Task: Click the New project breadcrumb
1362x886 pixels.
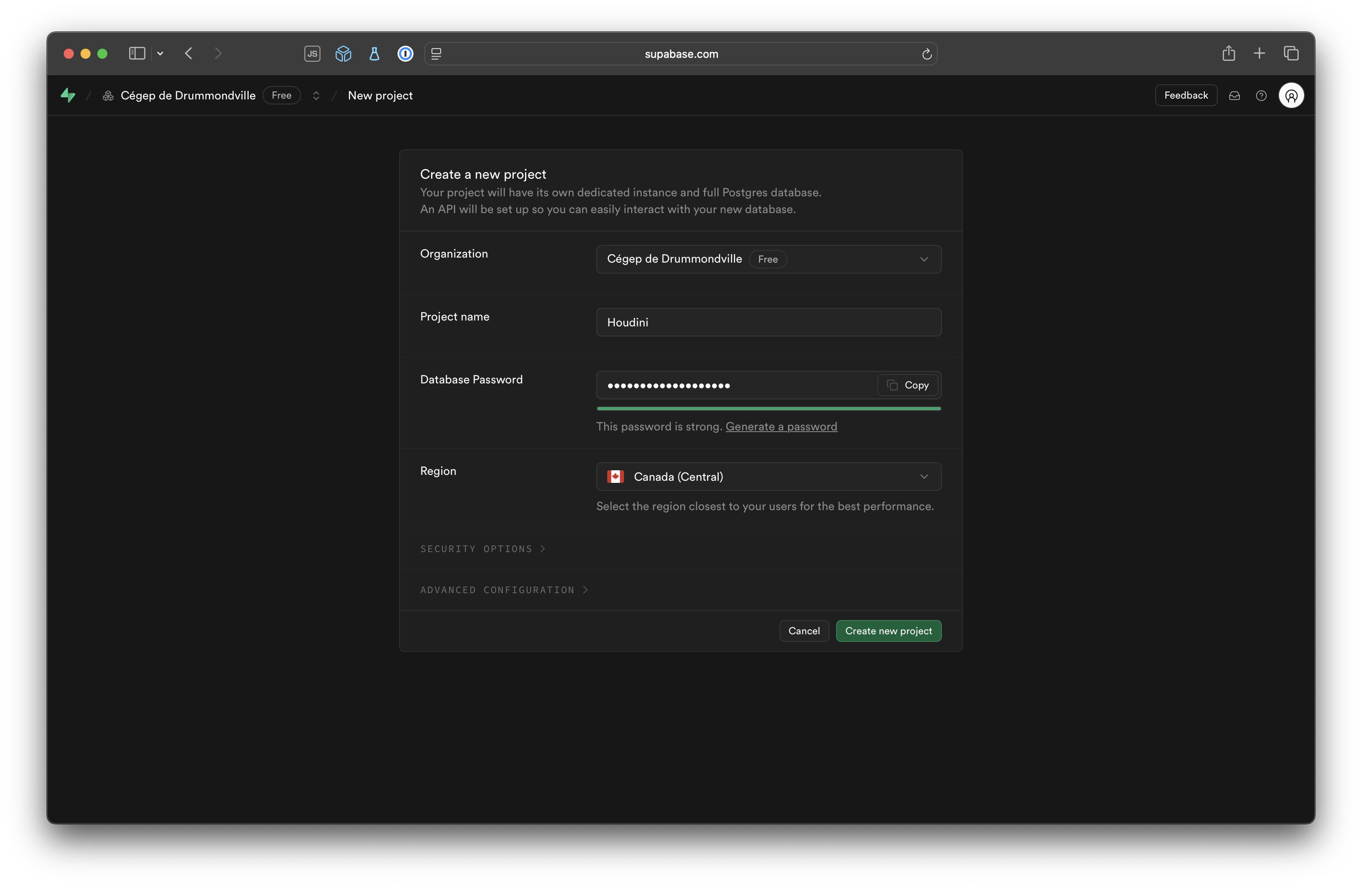Action: point(380,95)
